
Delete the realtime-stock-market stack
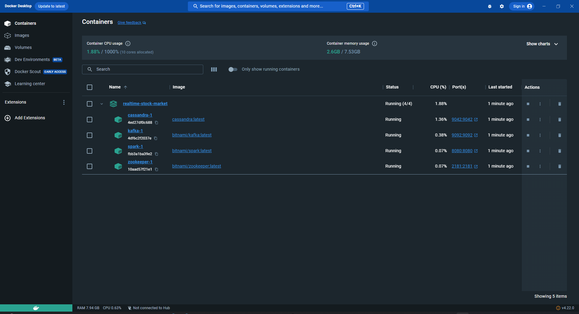[x=560, y=104]
